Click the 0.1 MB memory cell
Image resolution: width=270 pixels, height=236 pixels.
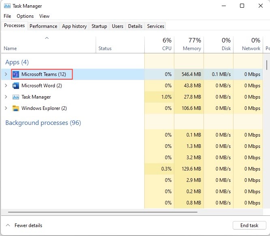[x=189, y=135]
